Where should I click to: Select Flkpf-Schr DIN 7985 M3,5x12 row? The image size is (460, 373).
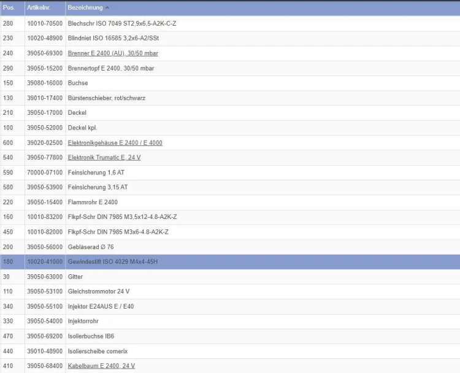pyautogui.click(x=230, y=217)
